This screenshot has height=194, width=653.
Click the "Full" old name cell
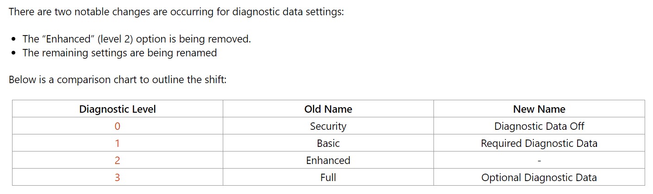[x=328, y=177]
